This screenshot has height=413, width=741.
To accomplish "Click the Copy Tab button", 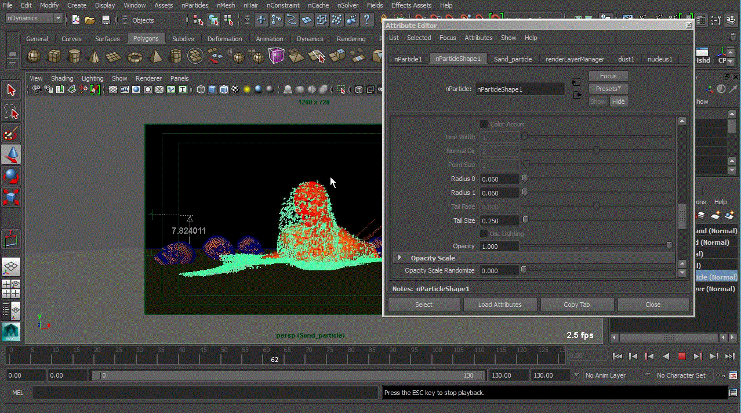I will tap(576, 305).
